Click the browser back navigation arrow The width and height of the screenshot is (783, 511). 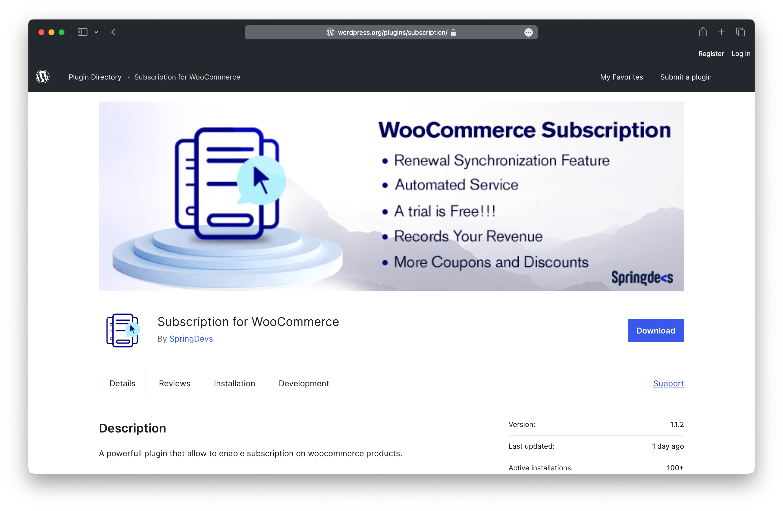[114, 16]
